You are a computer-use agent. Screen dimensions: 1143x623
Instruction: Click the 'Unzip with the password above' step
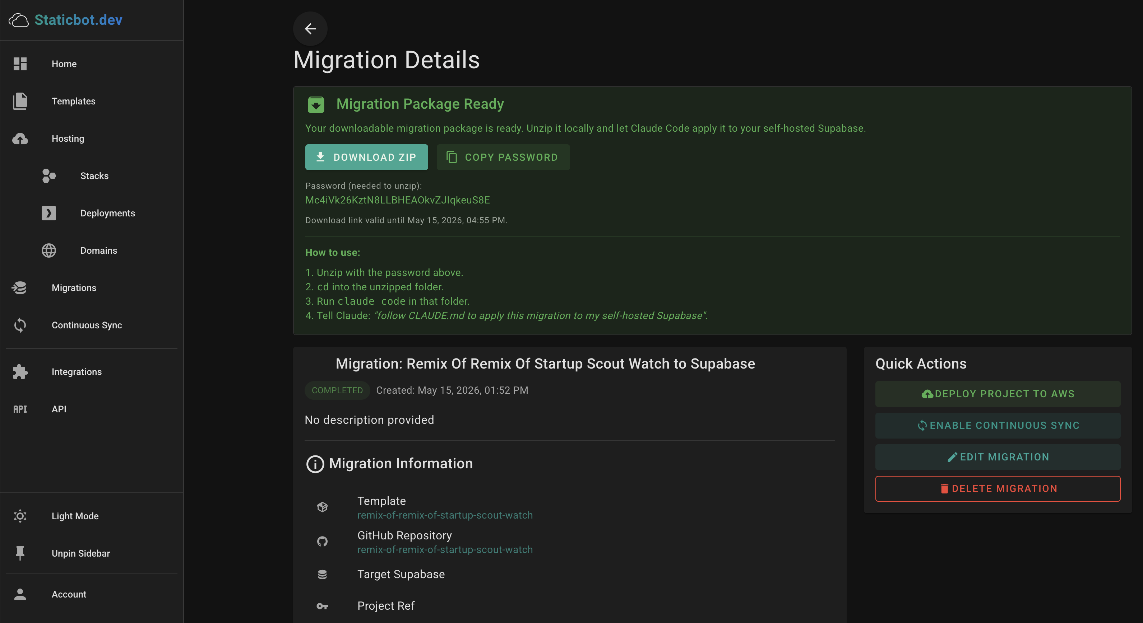click(x=384, y=272)
